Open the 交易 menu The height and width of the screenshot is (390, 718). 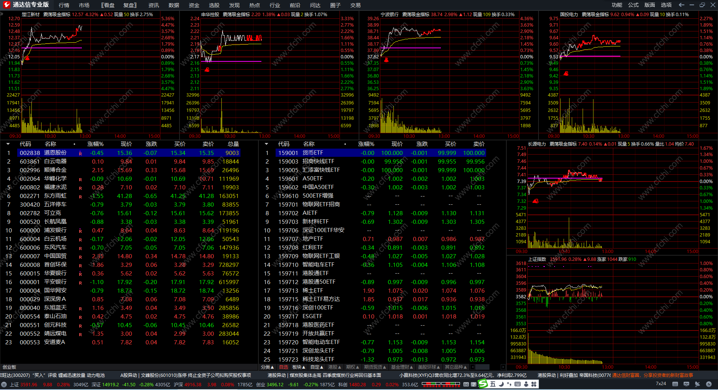356,5
